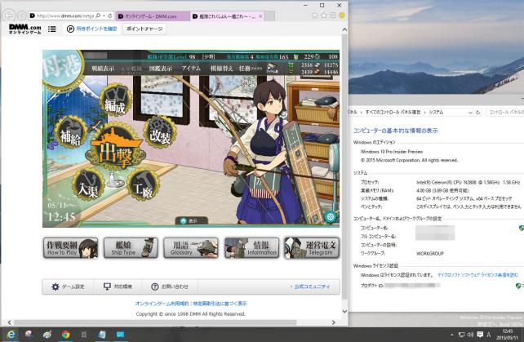Screen dimensions: 524x342
Task: Open the 運営電文 Telegram banner
Action: [312, 248]
